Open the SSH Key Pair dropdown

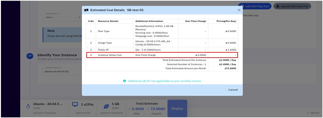[63, 17]
